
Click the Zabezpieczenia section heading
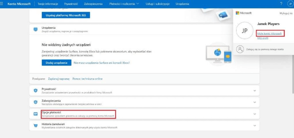tap(51, 101)
